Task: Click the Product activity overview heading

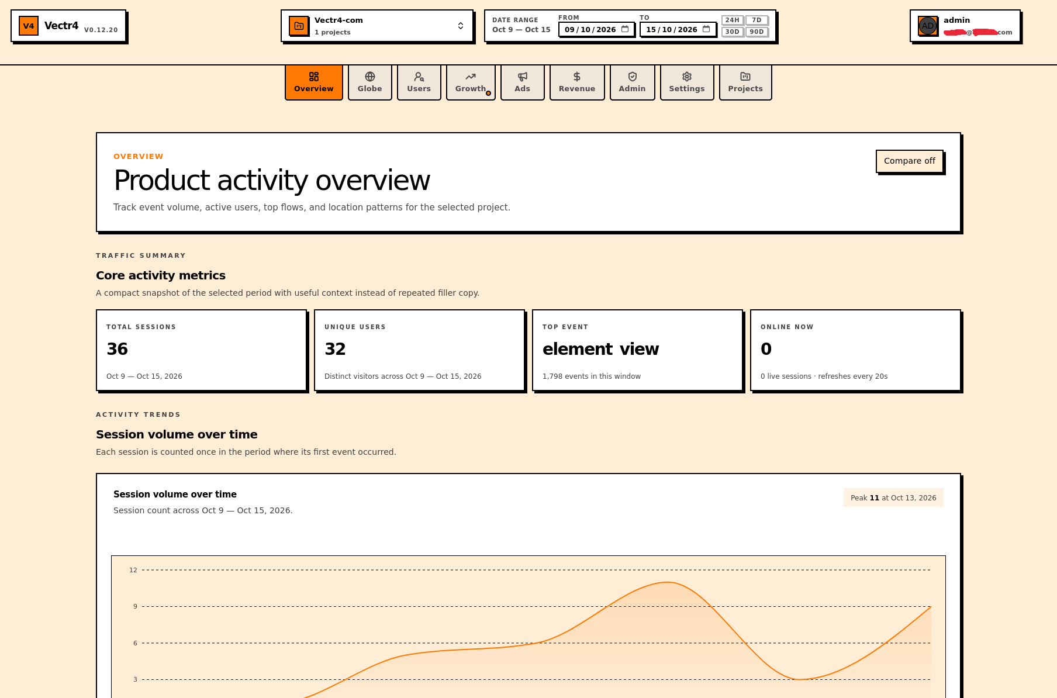Action: coord(272,180)
